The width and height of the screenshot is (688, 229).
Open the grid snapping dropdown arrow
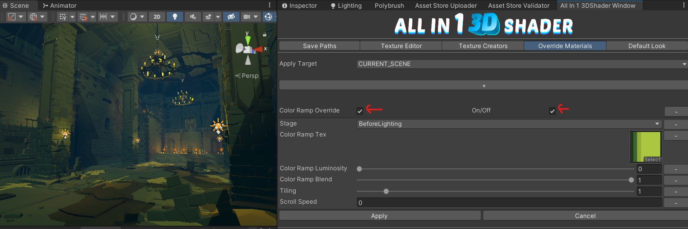click(93, 17)
